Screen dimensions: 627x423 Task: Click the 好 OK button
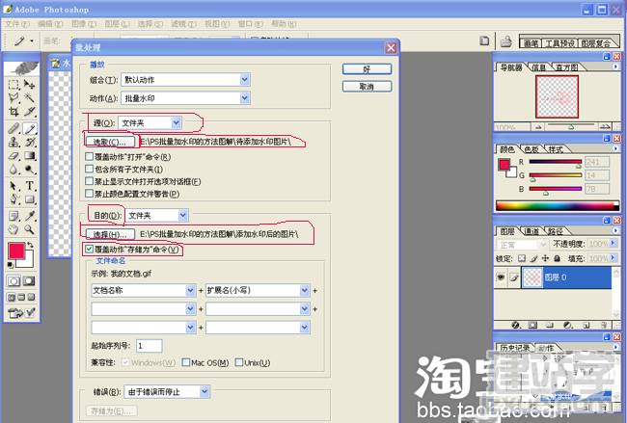click(x=367, y=69)
